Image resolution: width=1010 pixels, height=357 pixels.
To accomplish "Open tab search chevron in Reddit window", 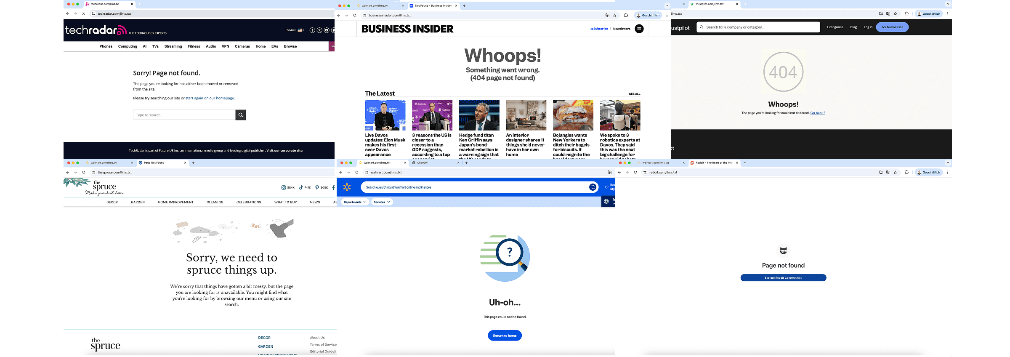I will 948,163.
